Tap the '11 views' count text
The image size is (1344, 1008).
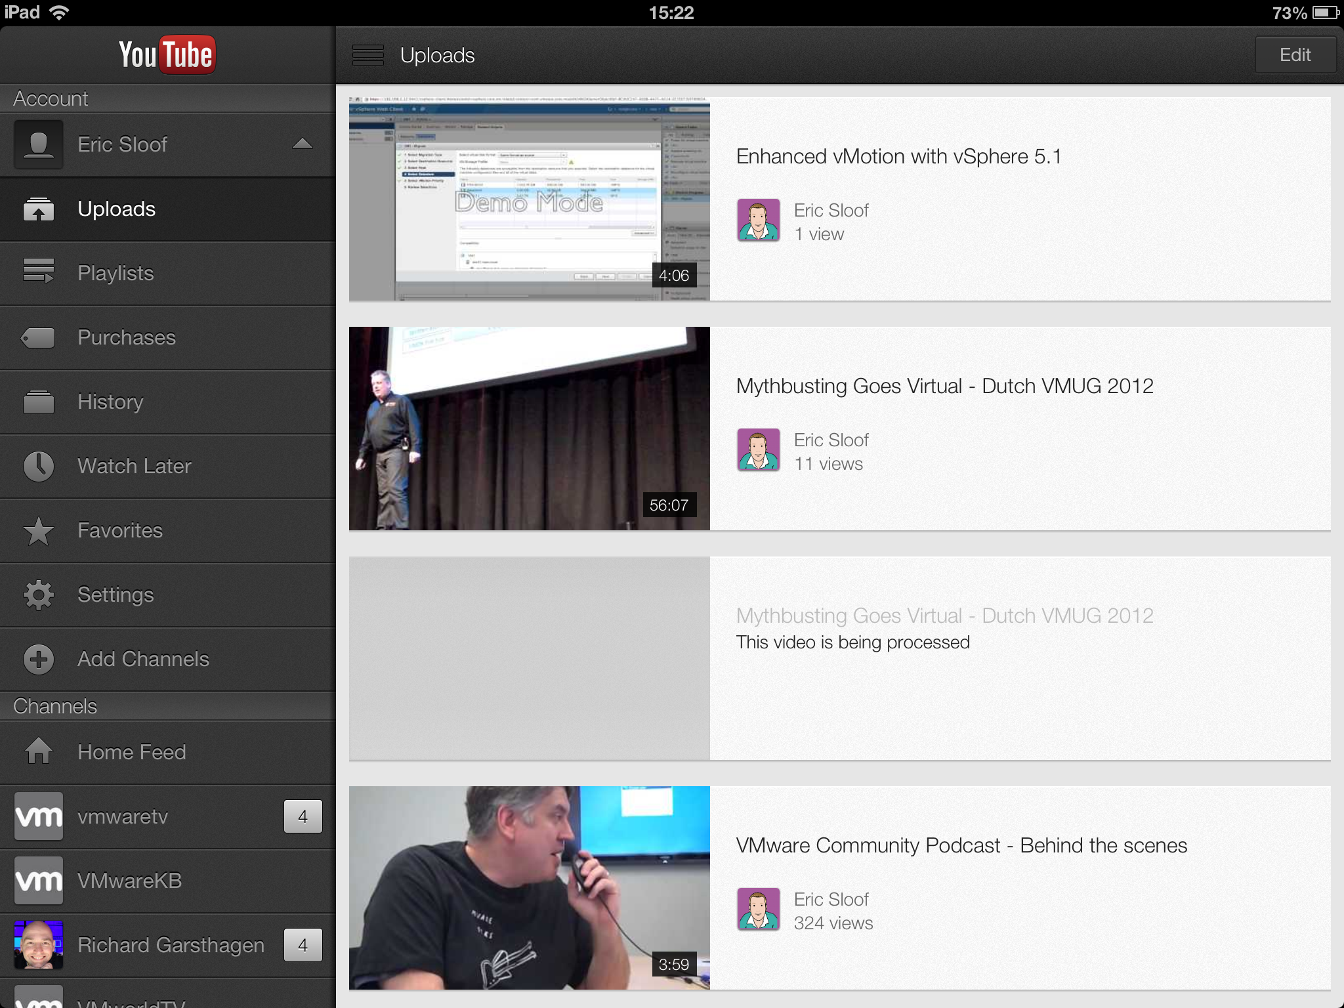[x=829, y=464]
